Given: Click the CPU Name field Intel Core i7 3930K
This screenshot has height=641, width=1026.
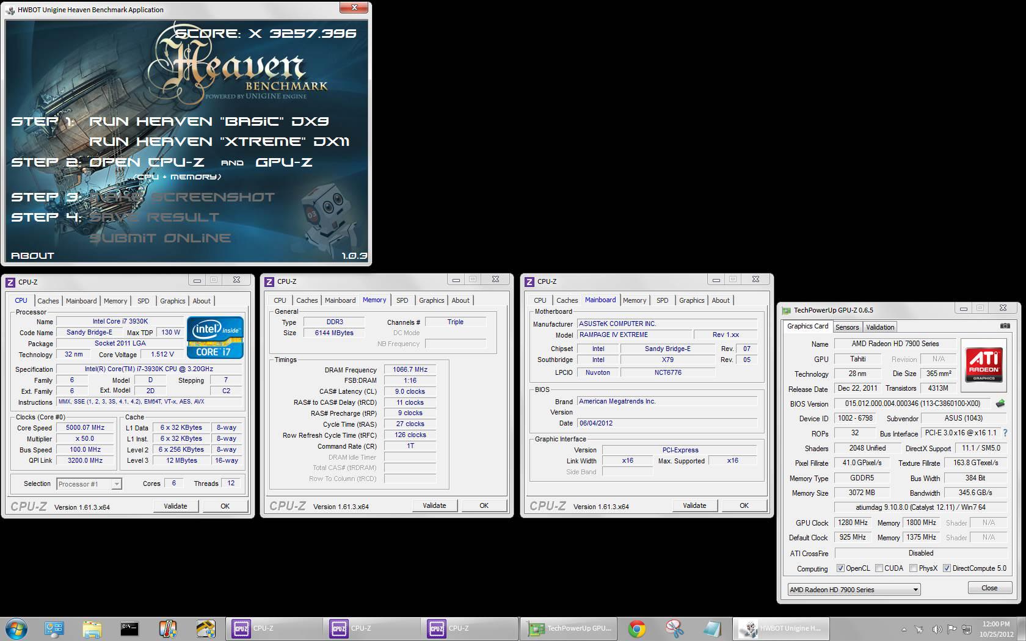Looking at the screenshot, I should [x=120, y=321].
